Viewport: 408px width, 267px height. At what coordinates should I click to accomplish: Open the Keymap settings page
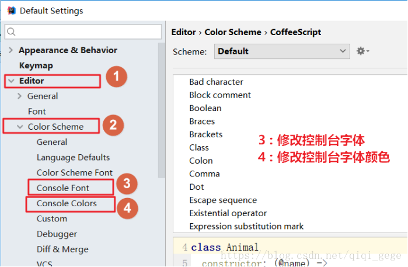click(x=36, y=65)
